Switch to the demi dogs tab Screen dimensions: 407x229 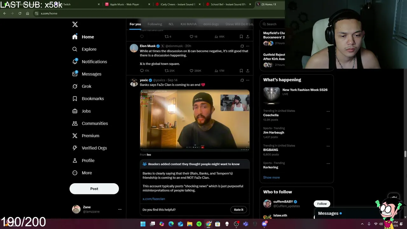(x=211, y=24)
